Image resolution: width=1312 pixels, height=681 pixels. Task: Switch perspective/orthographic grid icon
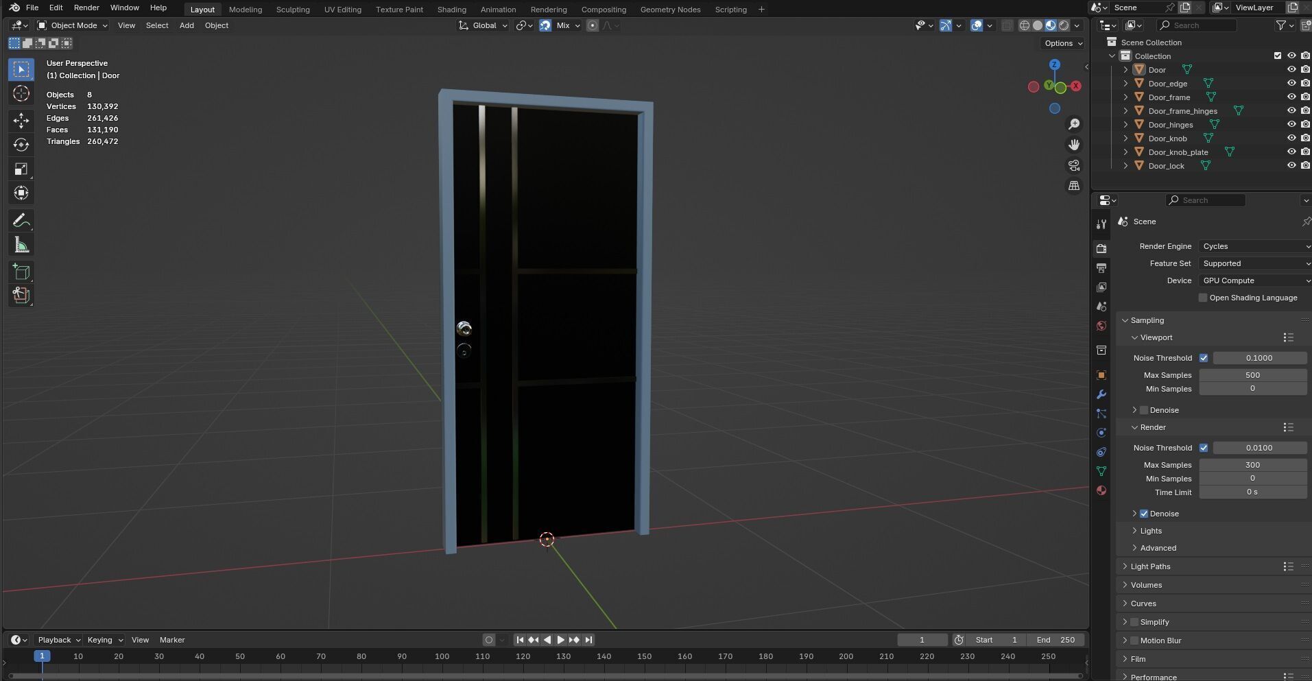click(1074, 186)
